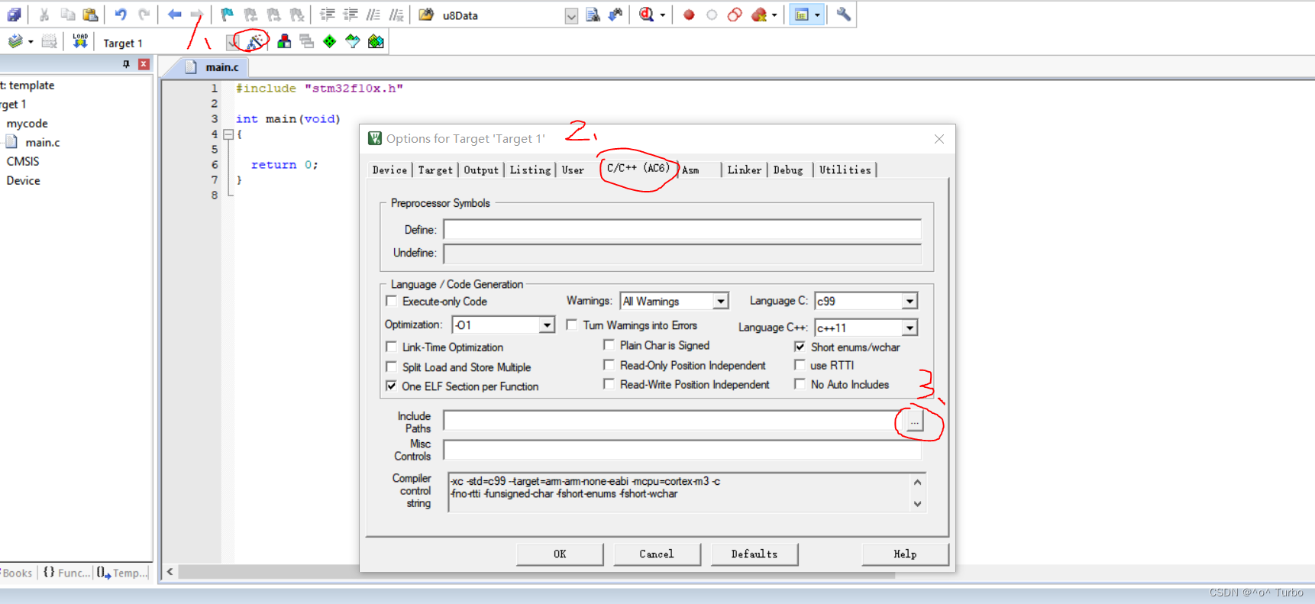The image size is (1315, 604).
Task: Open debug session dropdown arrow
Action: click(x=662, y=15)
